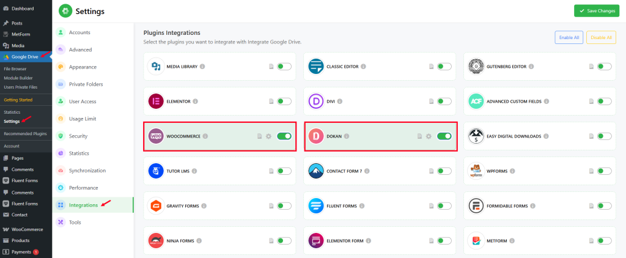Click the info icon beside Media Library
626x258 pixels.
click(202, 67)
